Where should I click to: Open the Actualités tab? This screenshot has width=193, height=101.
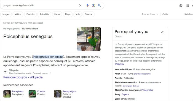click(x=44, y=14)
